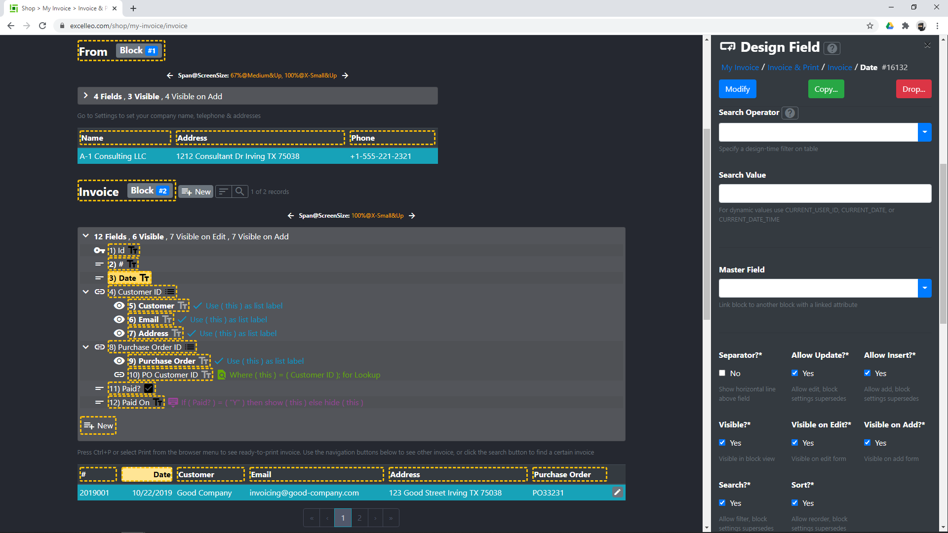This screenshot has height=533, width=948.
Task: Open the Master Field dropdown
Action: (924, 288)
